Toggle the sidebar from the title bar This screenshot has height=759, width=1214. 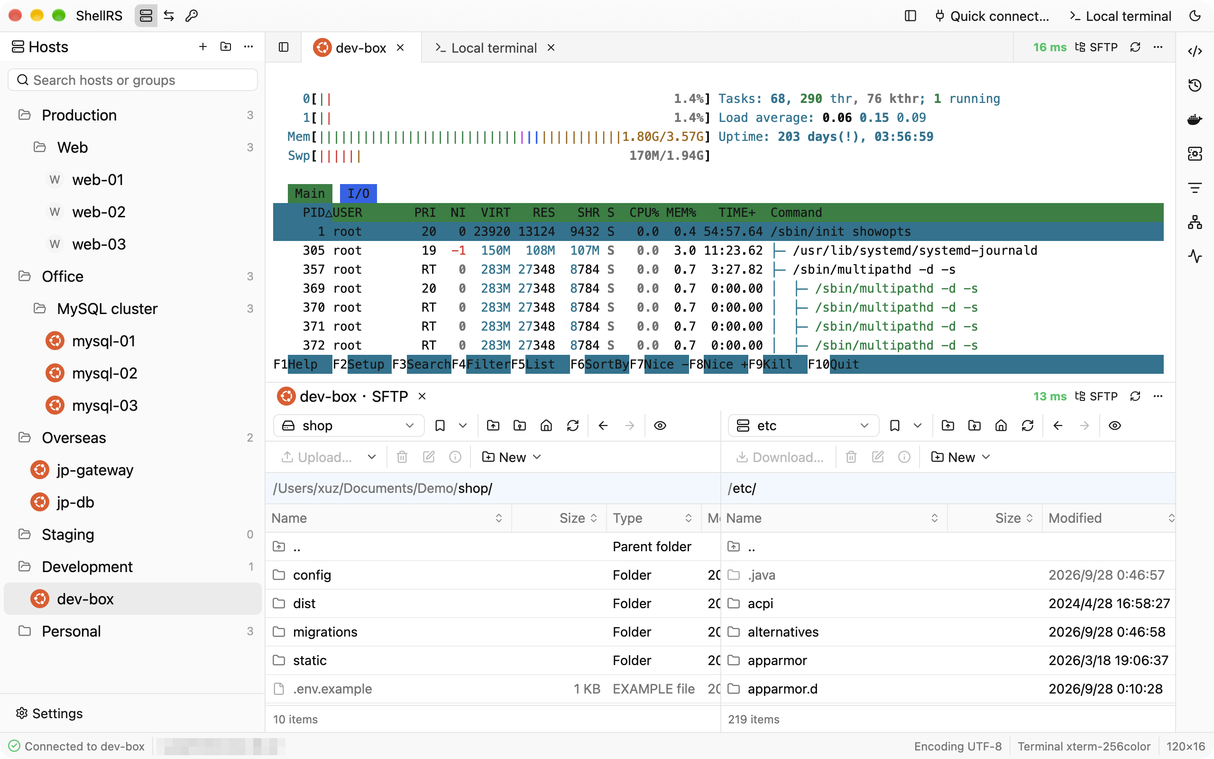coord(910,16)
